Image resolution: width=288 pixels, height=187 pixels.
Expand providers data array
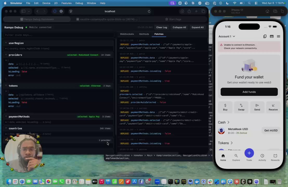click(x=17, y=64)
